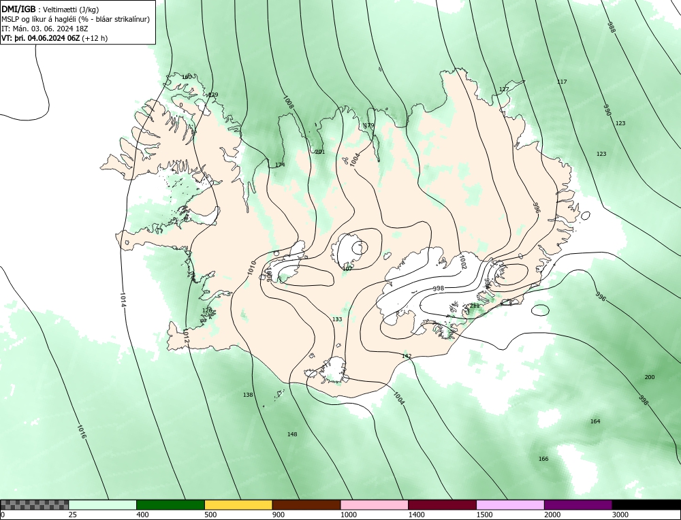
Task: Click the legend tick label '1400'
Action: coord(416,515)
